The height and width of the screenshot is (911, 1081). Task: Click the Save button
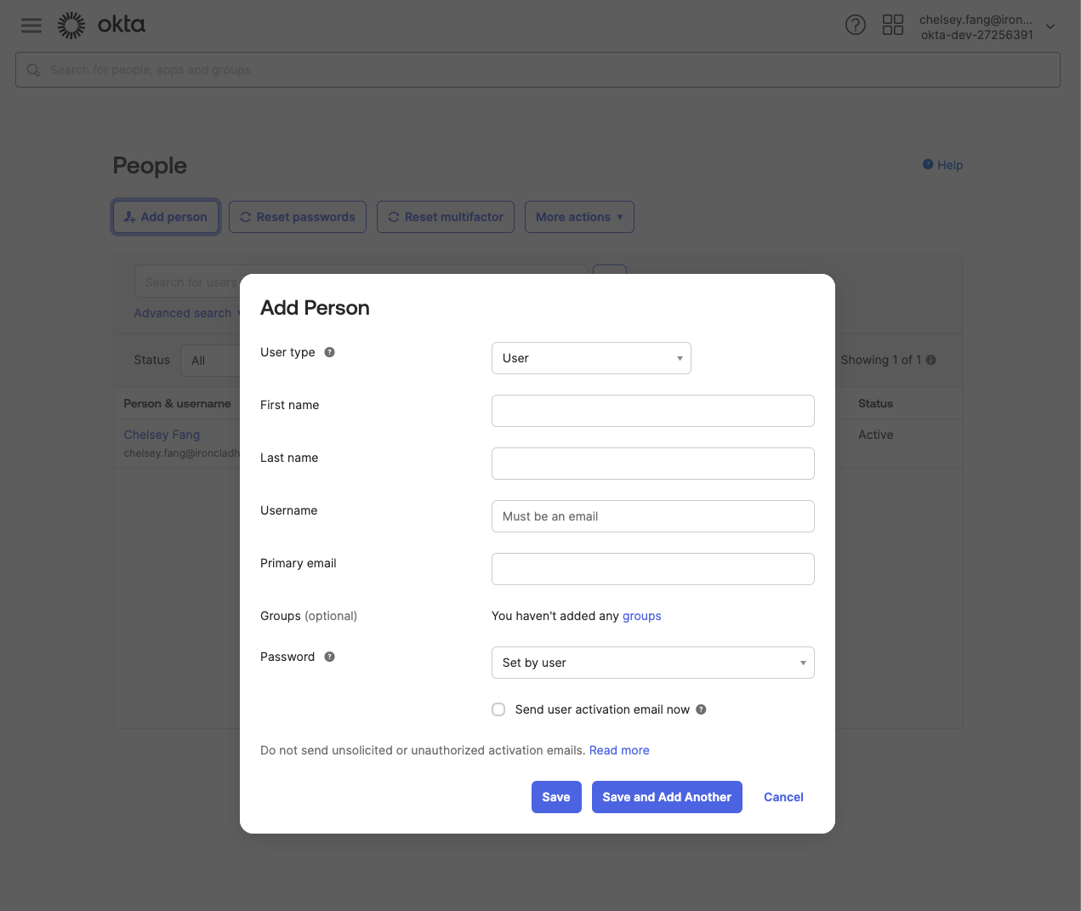tap(556, 797)
